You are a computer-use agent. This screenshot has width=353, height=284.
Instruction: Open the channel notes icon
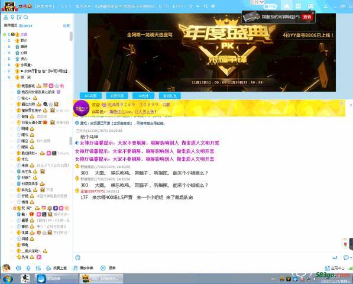tap(19, 17)
